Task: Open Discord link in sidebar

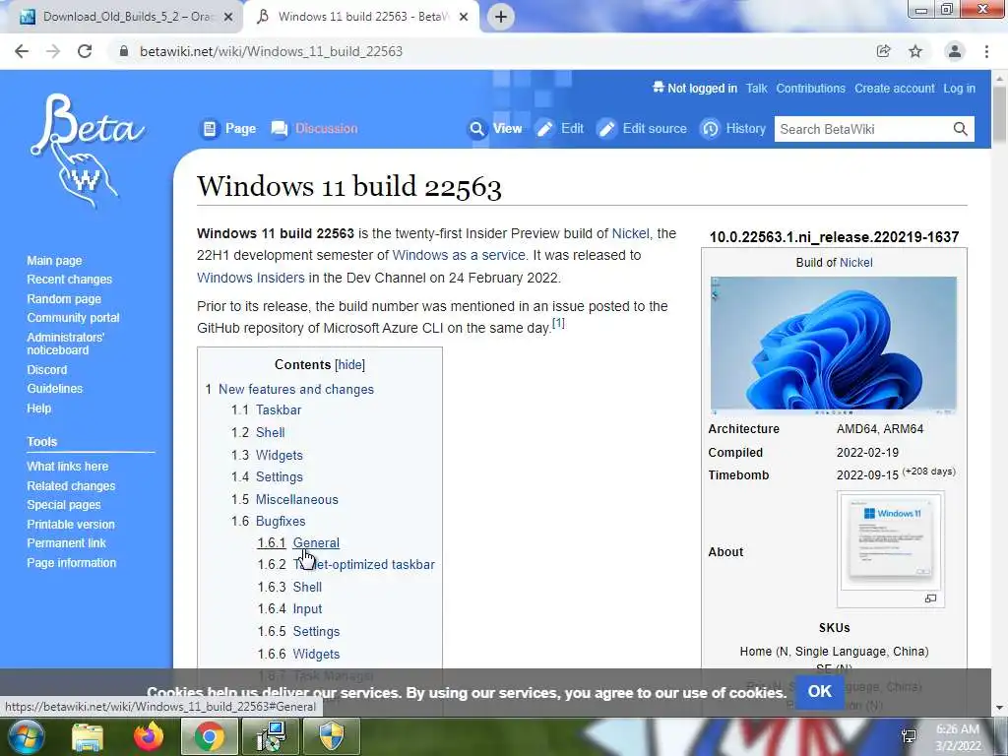Action: point(47,370)
